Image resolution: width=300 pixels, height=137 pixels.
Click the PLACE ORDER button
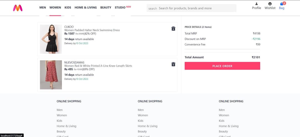(222, 66)
